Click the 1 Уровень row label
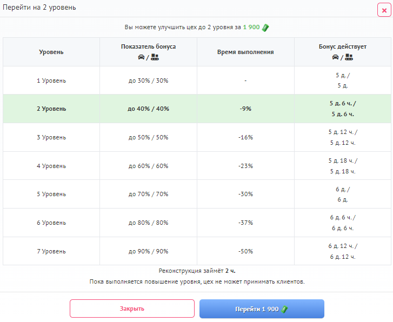 tap(51, 81)
